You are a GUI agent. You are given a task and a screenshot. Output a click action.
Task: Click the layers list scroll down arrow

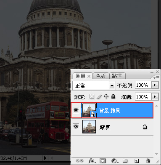(x=157, y=154)
